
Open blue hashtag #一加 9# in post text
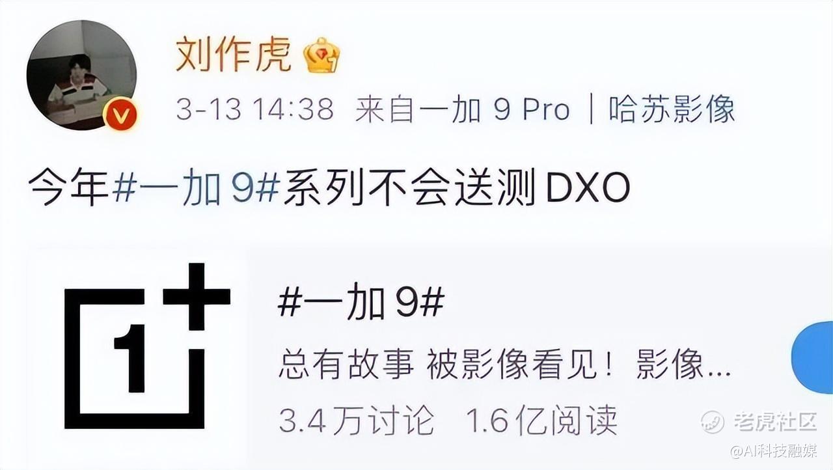click(197, 189)
